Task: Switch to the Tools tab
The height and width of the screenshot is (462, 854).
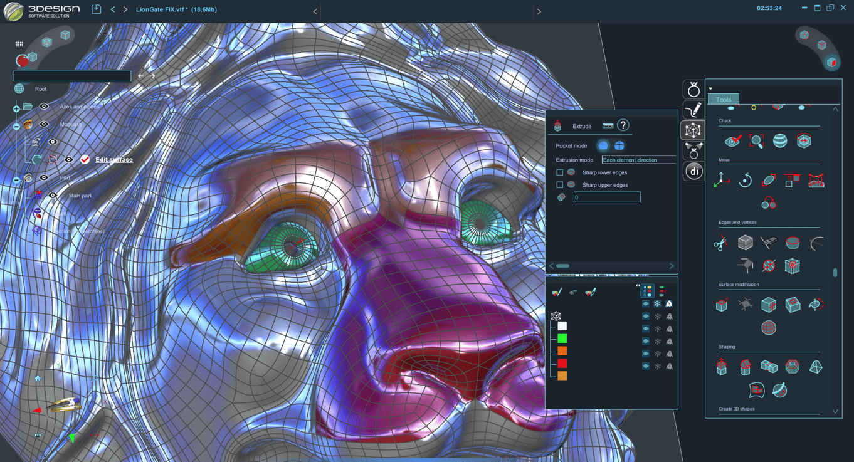Action: pos(723,100)
